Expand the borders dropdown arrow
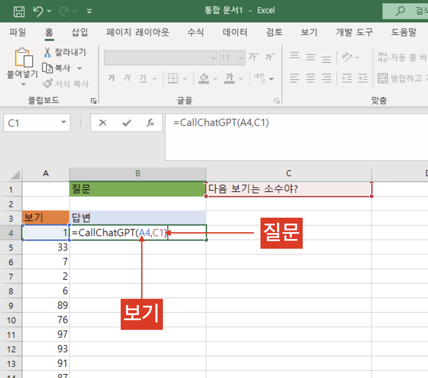428x378 pixels. click(x=185, y=79)
